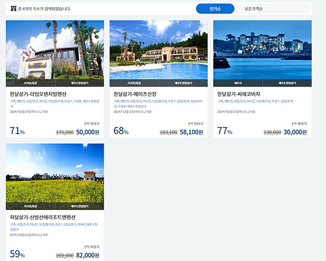This screenshot has height=261, width=326.
Task: Click the hotel building icon beside result count
Action: pos(14,8)
